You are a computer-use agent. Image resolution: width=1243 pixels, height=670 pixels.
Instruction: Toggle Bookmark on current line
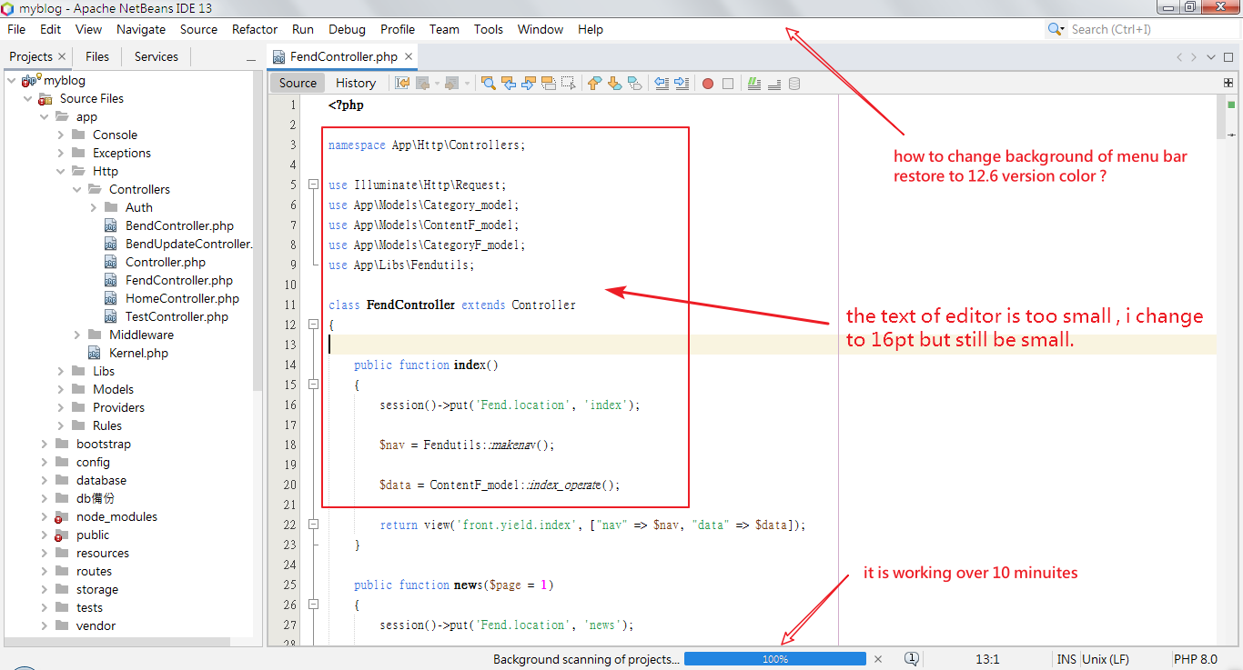pyautogui.click(x=634, y=83)
